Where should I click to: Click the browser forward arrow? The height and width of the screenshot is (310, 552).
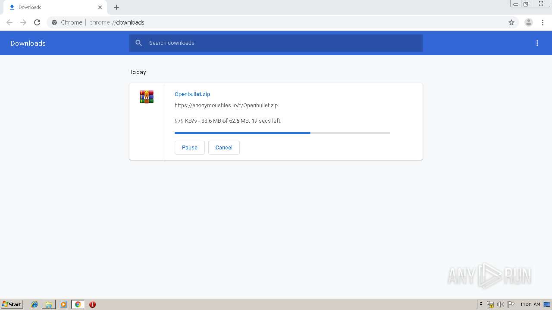(x=23, y=22)
